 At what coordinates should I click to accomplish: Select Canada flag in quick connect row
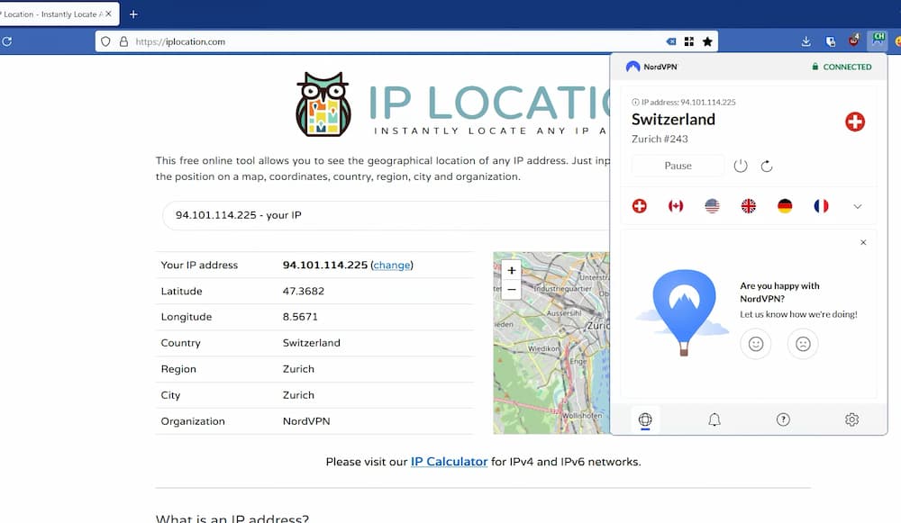(676, 206)
